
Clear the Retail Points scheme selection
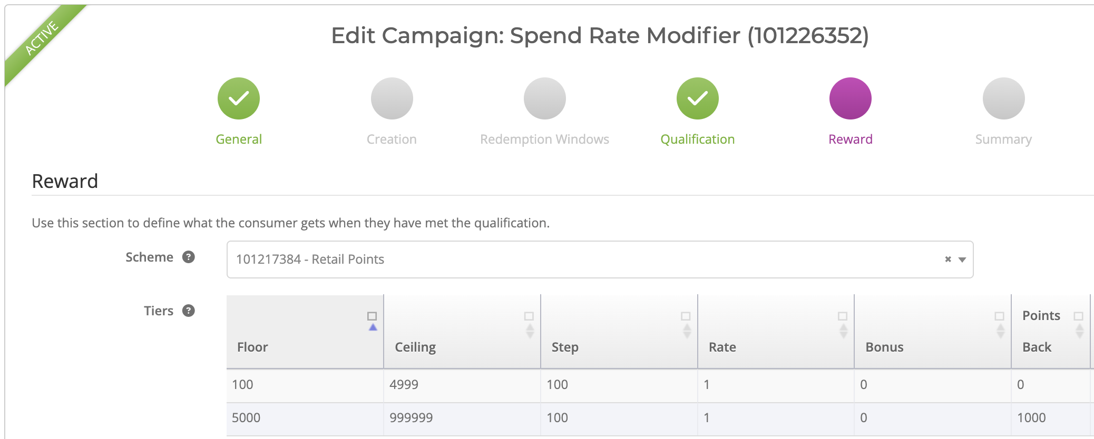click(x=948, y=259)
